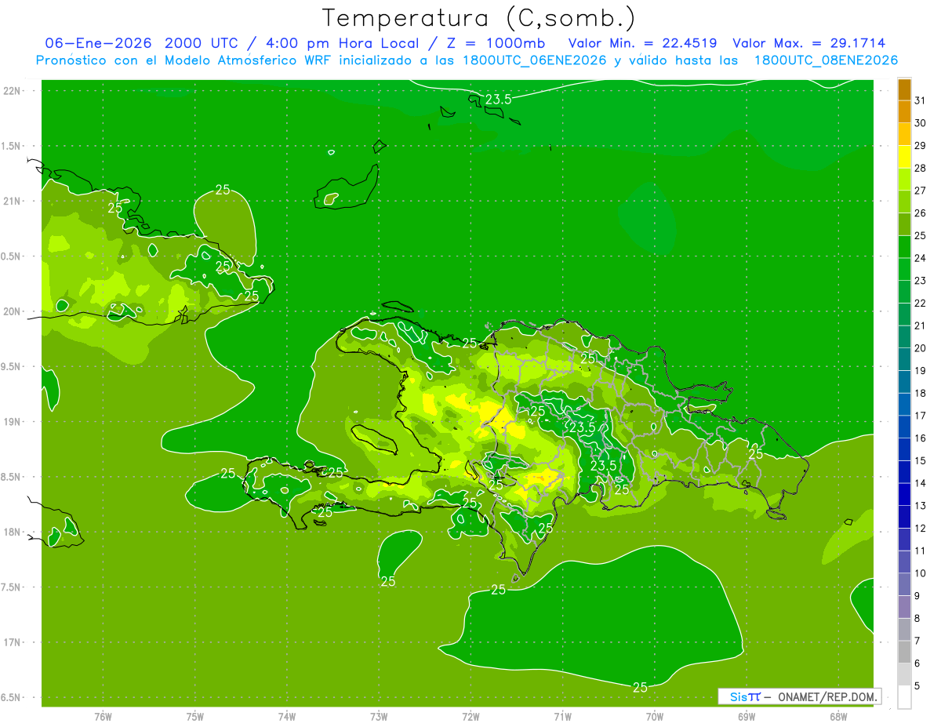Click the 68W longitude axis label
Image resolution: width=941 pixels, height=727 pixels.
point(838,717)
